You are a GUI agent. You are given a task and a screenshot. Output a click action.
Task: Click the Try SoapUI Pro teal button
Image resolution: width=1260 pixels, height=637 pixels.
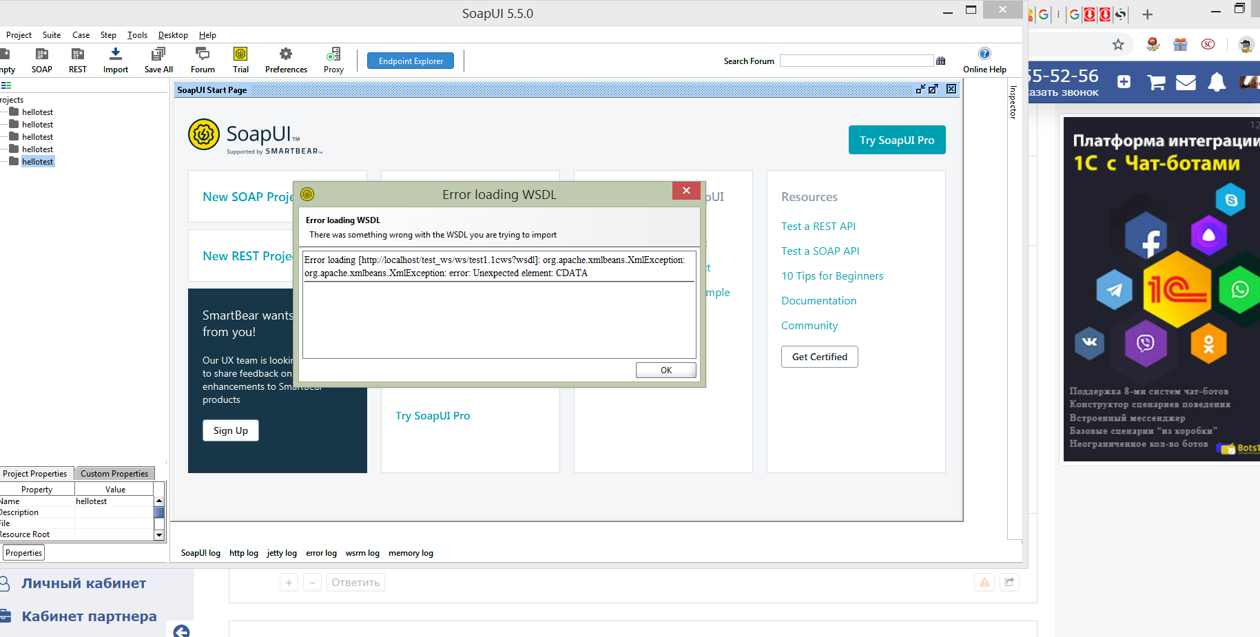[x=897, y=140]
